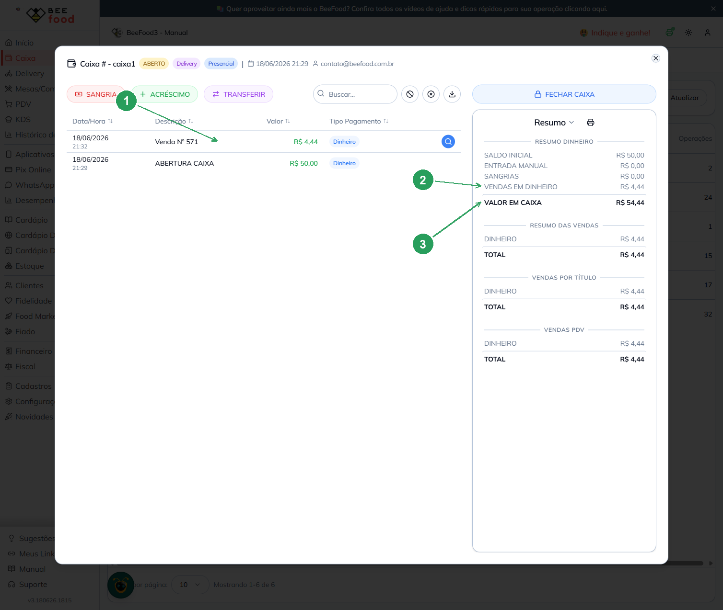Sort the Tipo Pagamento column via its icon
This screenshot has width=723, height=610.
click(386, 121)
